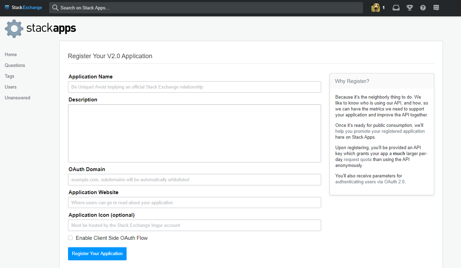The image size is (461, 268).
Task: Click inside the Description text area
Action: click(195, 133)
